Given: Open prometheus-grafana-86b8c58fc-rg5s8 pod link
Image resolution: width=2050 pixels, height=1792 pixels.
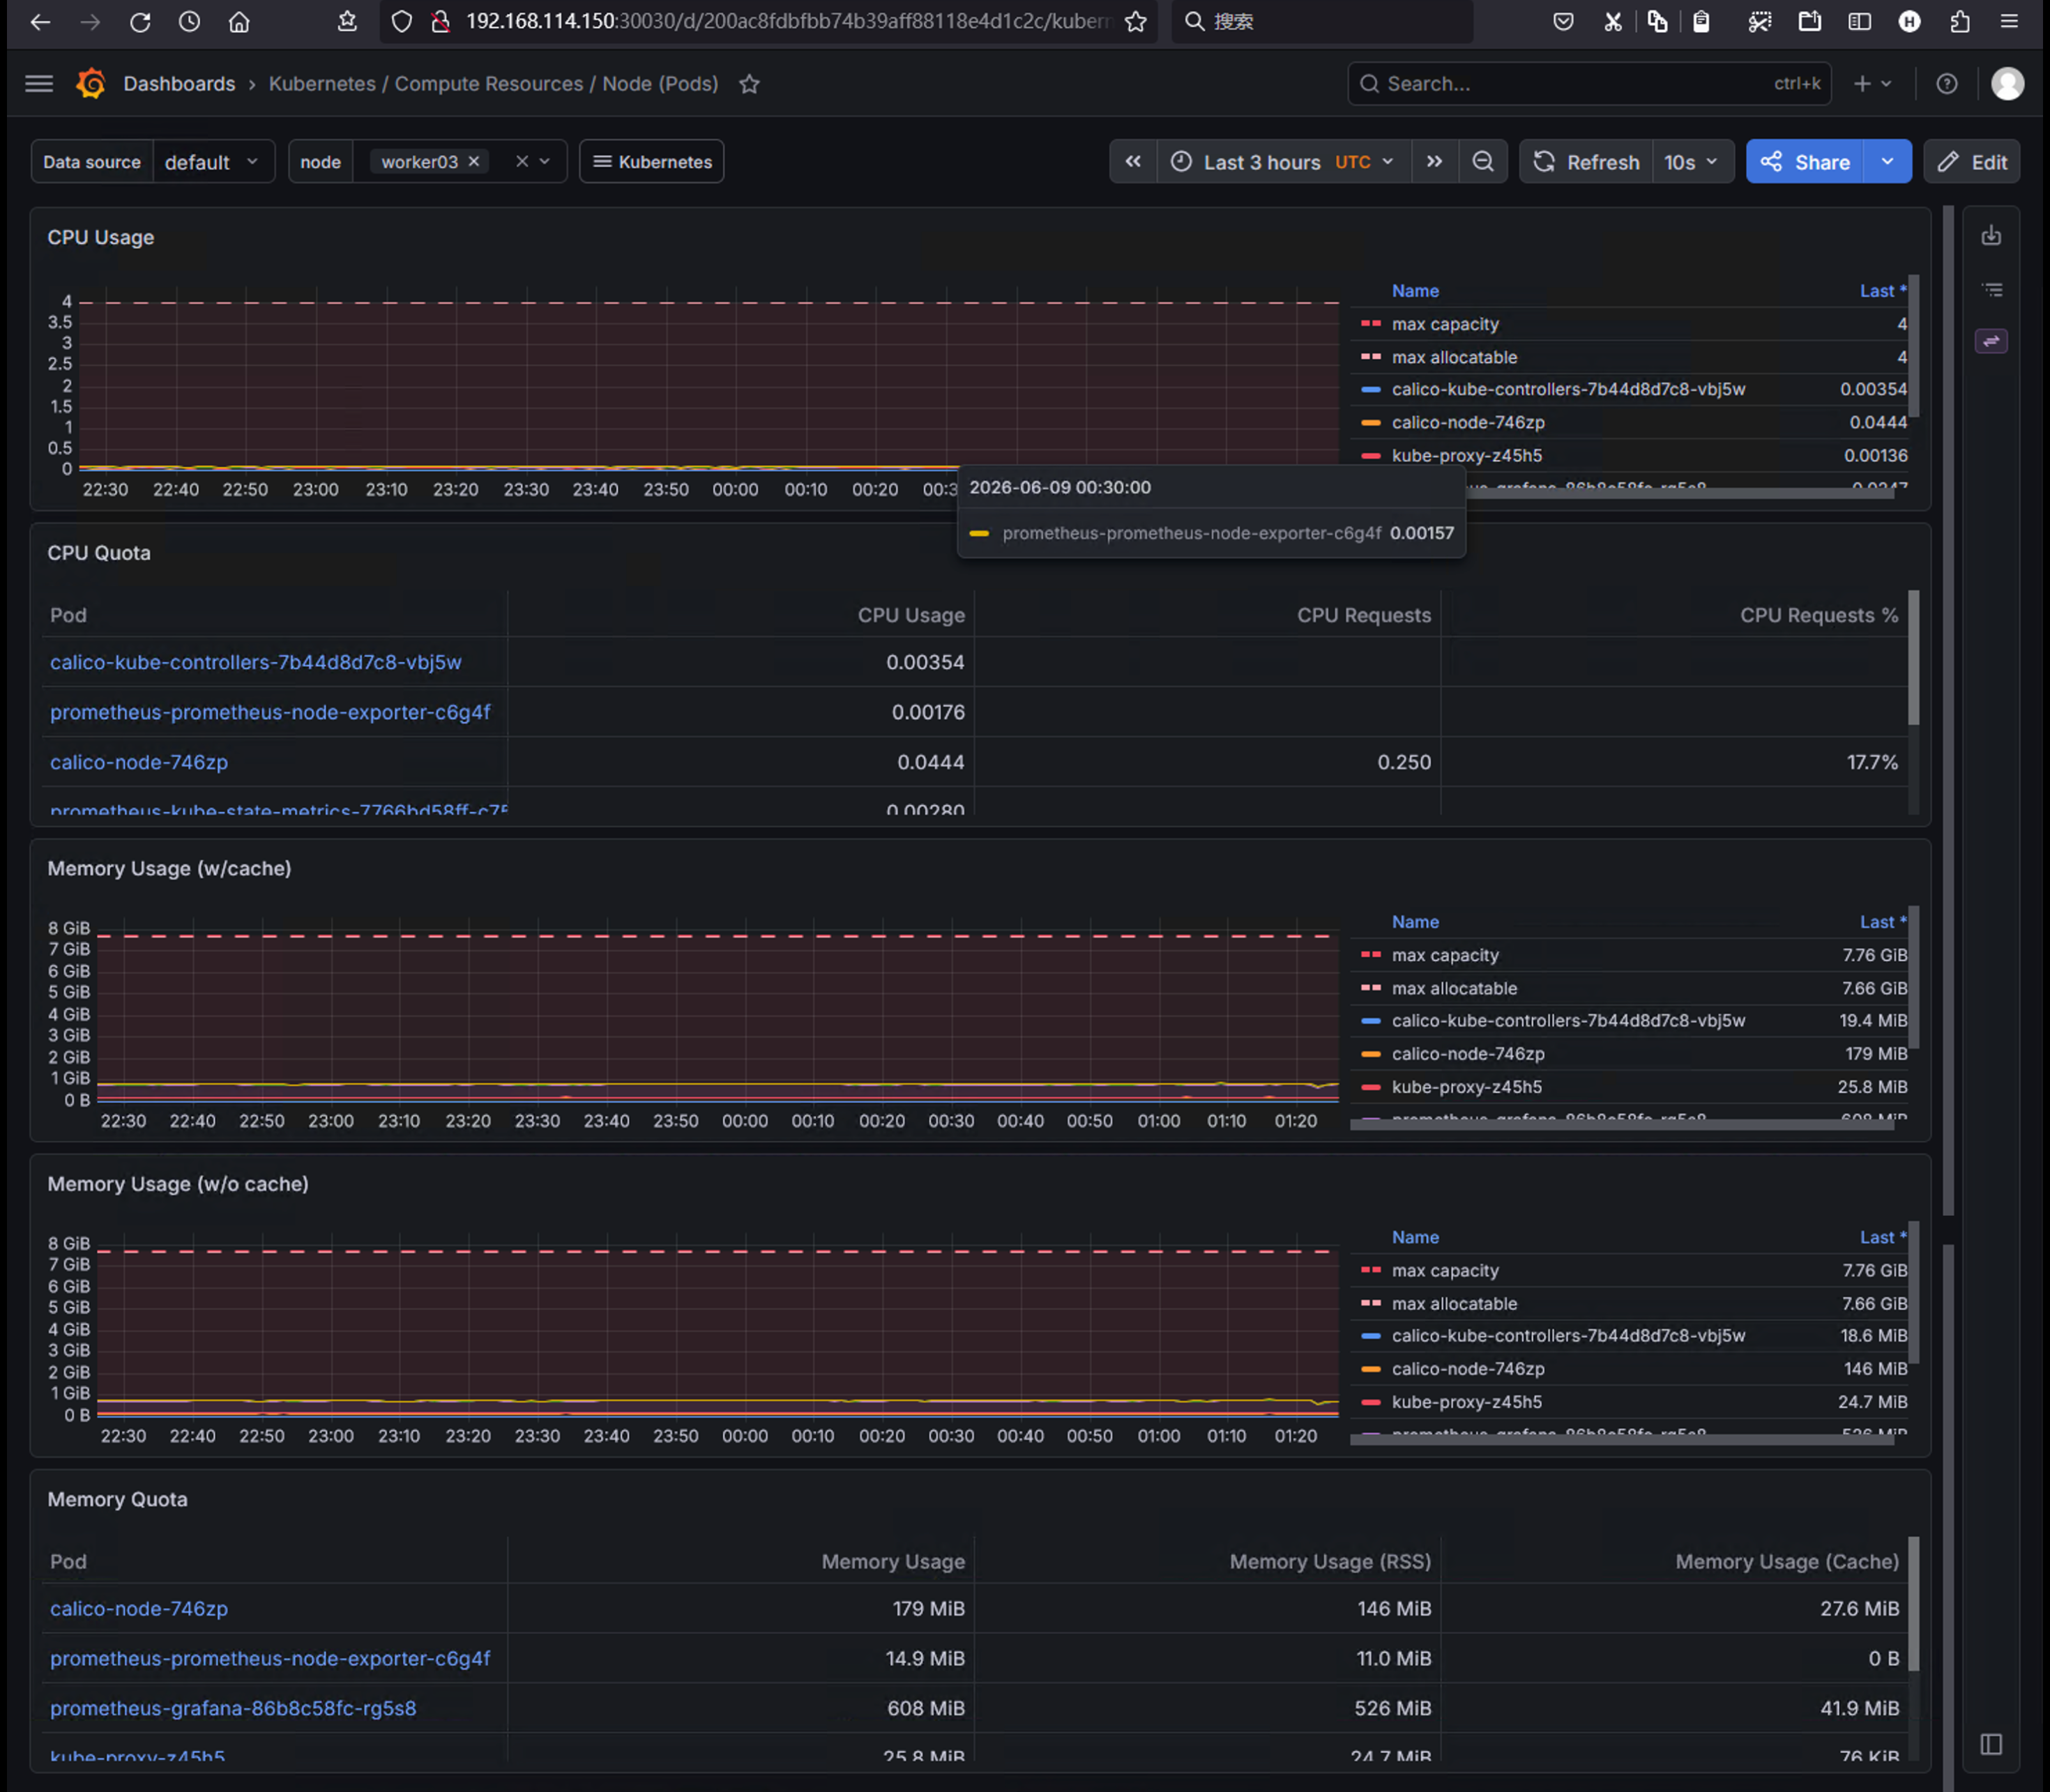Looking at the screenshot, I should tap(233, 1708).
